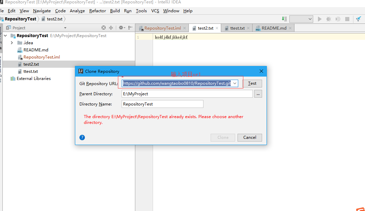Collapse the RepositoryTest root node
The image size is (365, 211).
(5, 35)
